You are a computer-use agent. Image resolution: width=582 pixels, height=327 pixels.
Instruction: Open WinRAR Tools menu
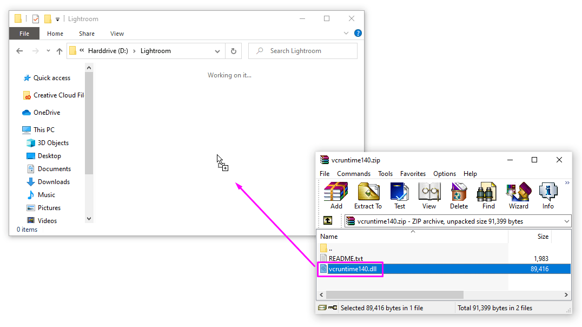(385, 174)
